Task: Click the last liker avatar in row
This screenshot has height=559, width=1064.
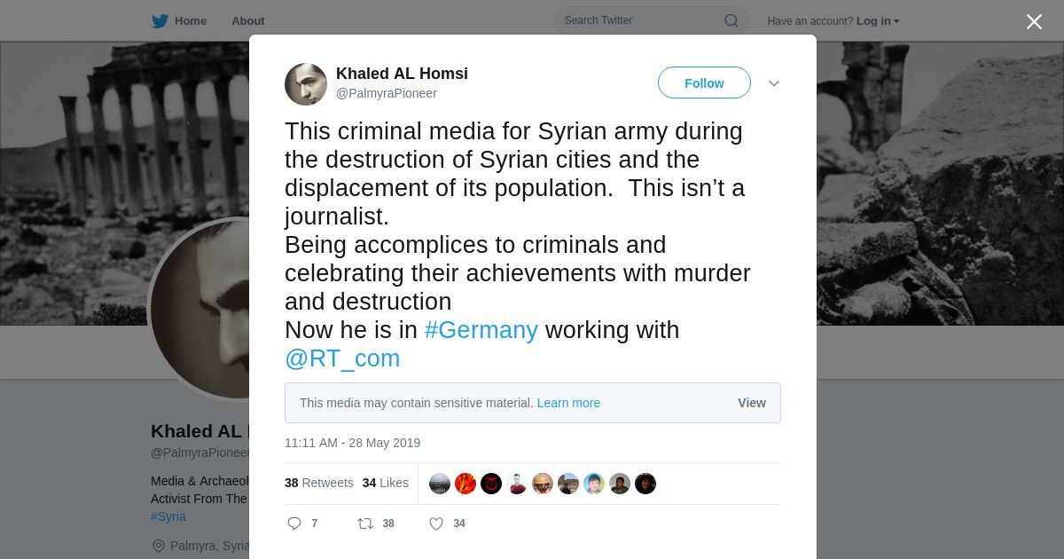Action: coord(645,484)
